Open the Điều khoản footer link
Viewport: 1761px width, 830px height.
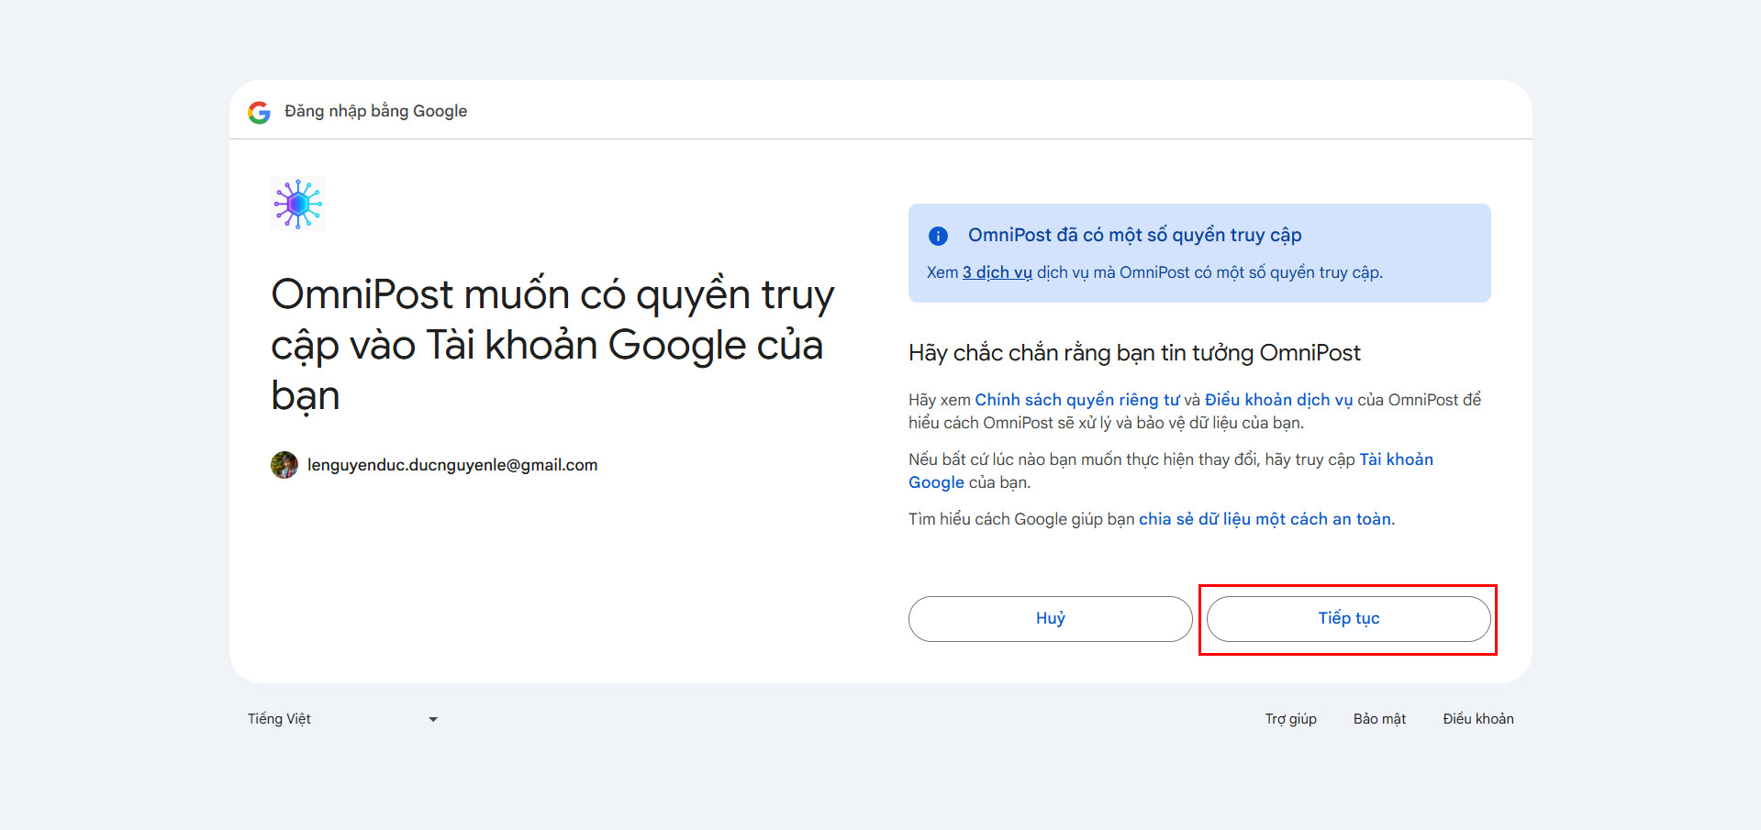pyautogui.click(x=1478, y=719)
